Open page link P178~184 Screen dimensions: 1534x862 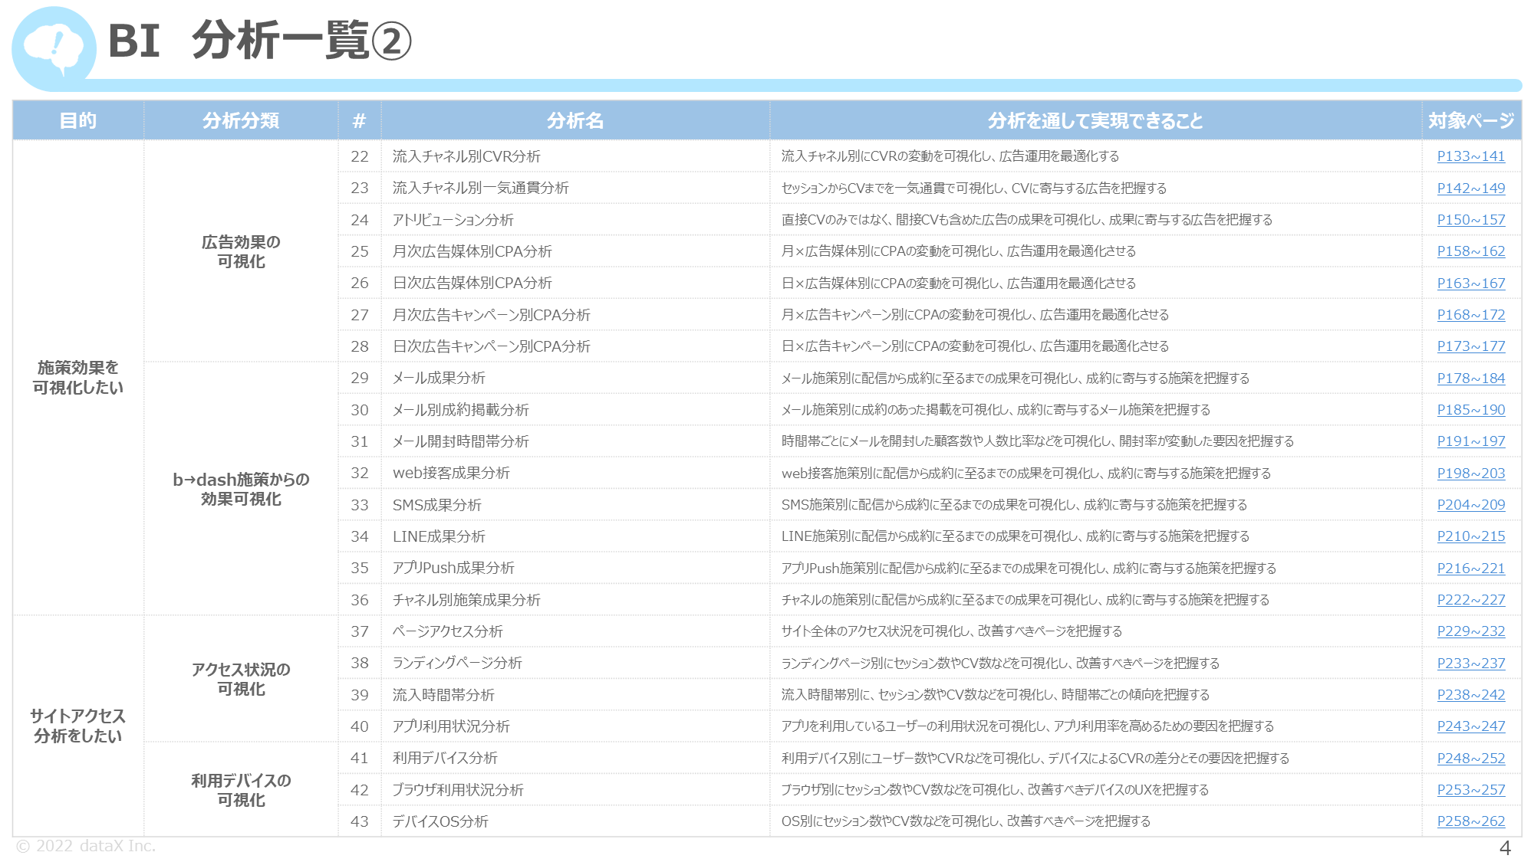1471,378
